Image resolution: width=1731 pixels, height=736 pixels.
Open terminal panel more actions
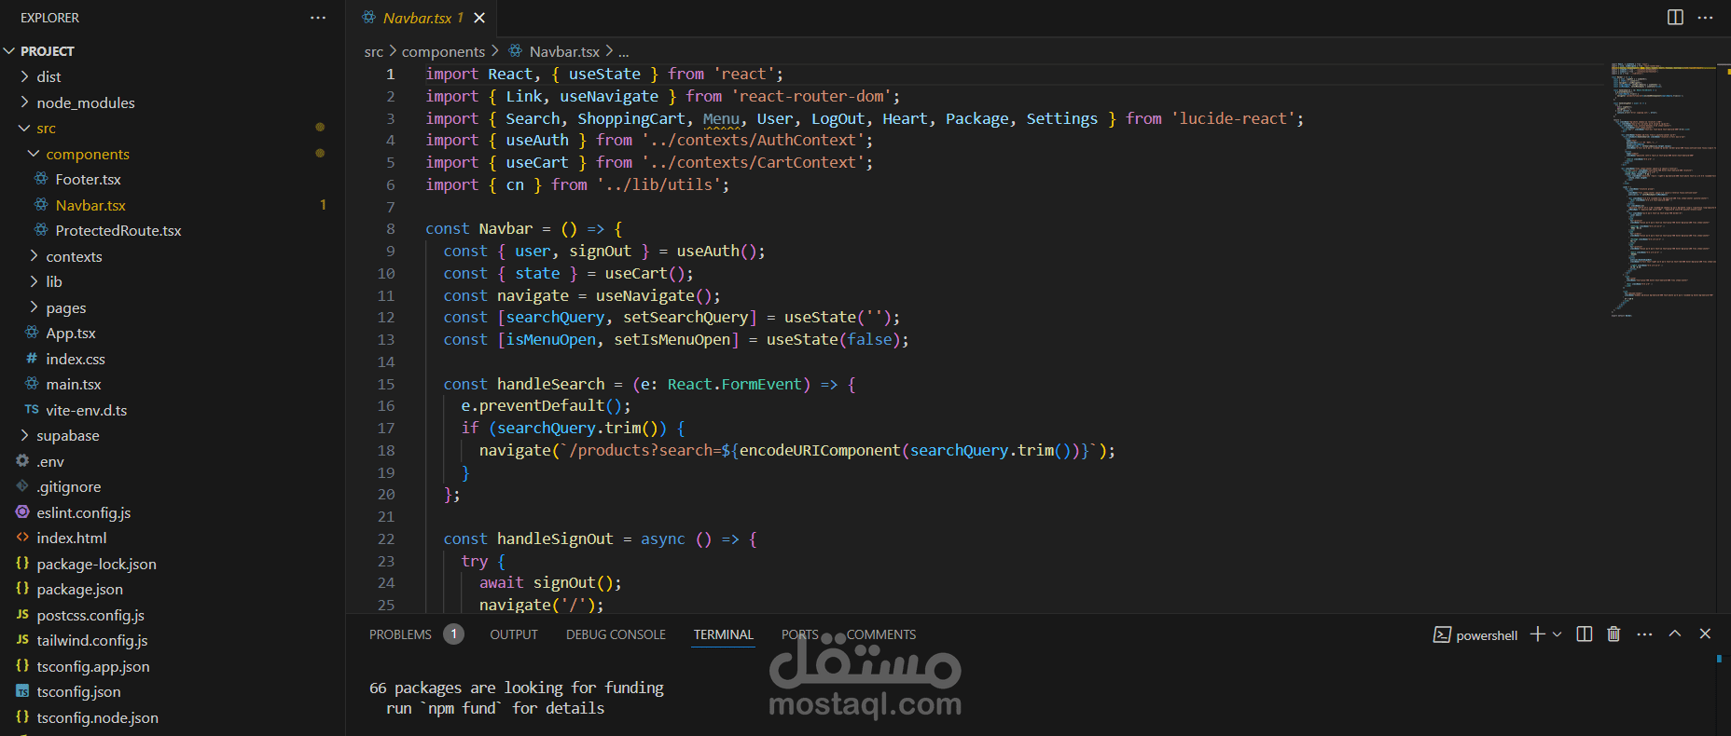[x=1644, y=634]
